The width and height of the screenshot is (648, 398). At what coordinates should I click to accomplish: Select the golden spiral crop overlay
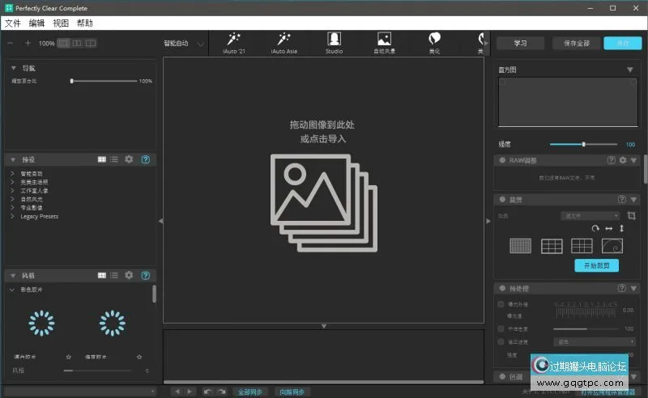pos(612,246)
